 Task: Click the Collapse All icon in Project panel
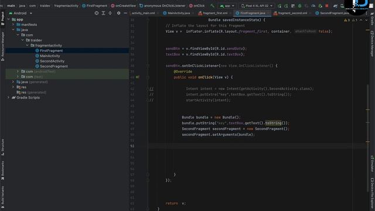pos(110,13)
